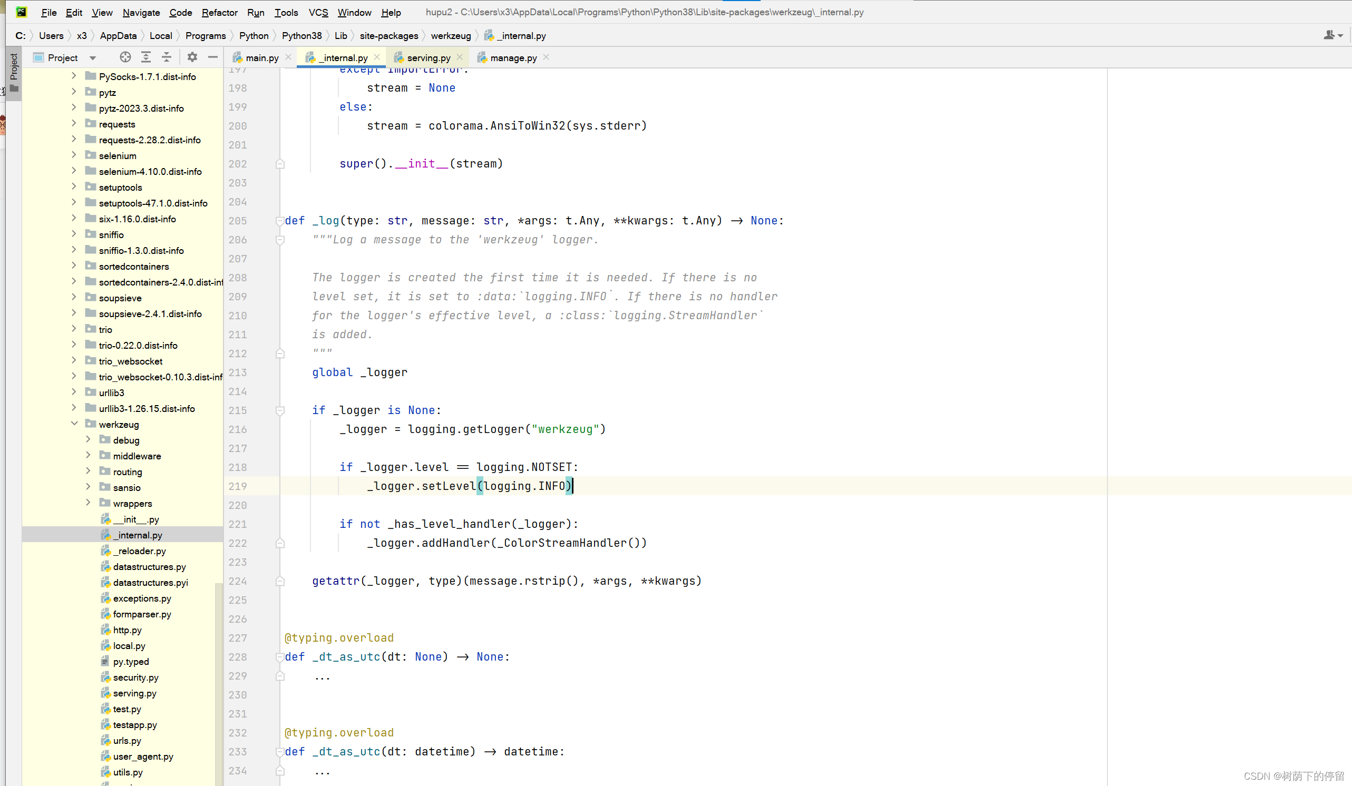Screen dimensions: 1352x786
Task: Expand the routing folder
Action: pos(89,471)
